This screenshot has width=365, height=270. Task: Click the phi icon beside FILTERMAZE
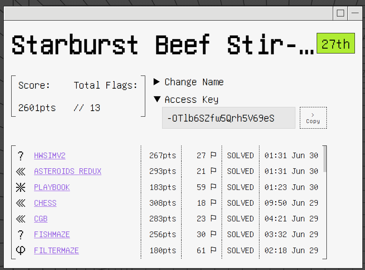pos(21,251)
